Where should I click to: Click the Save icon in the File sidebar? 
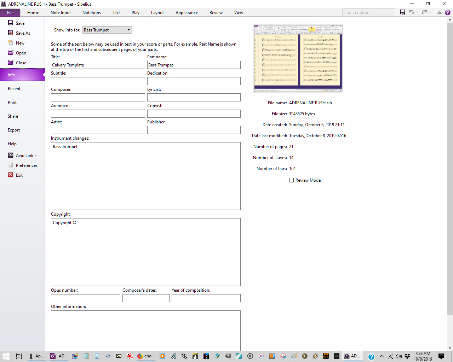click(x=11, y=23)
